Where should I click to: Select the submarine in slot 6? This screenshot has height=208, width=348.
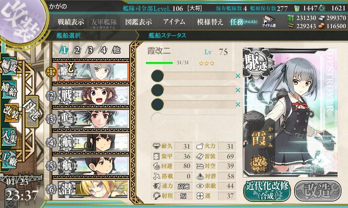(93, 189)
